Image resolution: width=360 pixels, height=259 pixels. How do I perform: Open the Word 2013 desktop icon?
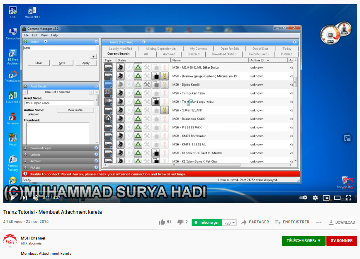tap(32, 12)
